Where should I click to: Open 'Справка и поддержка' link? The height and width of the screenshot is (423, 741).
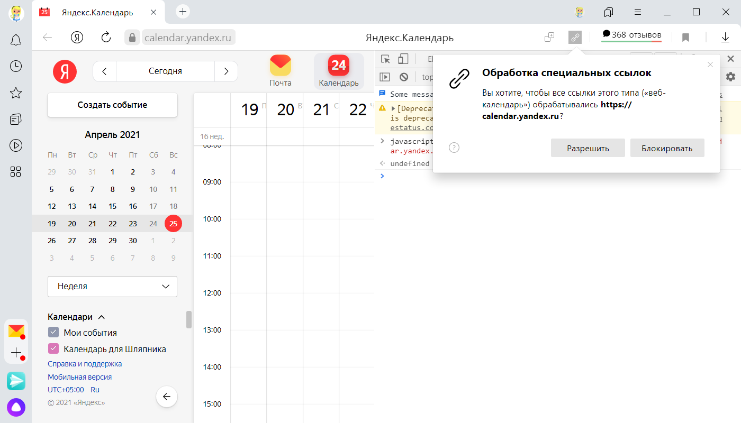click(x=85, y=364)
